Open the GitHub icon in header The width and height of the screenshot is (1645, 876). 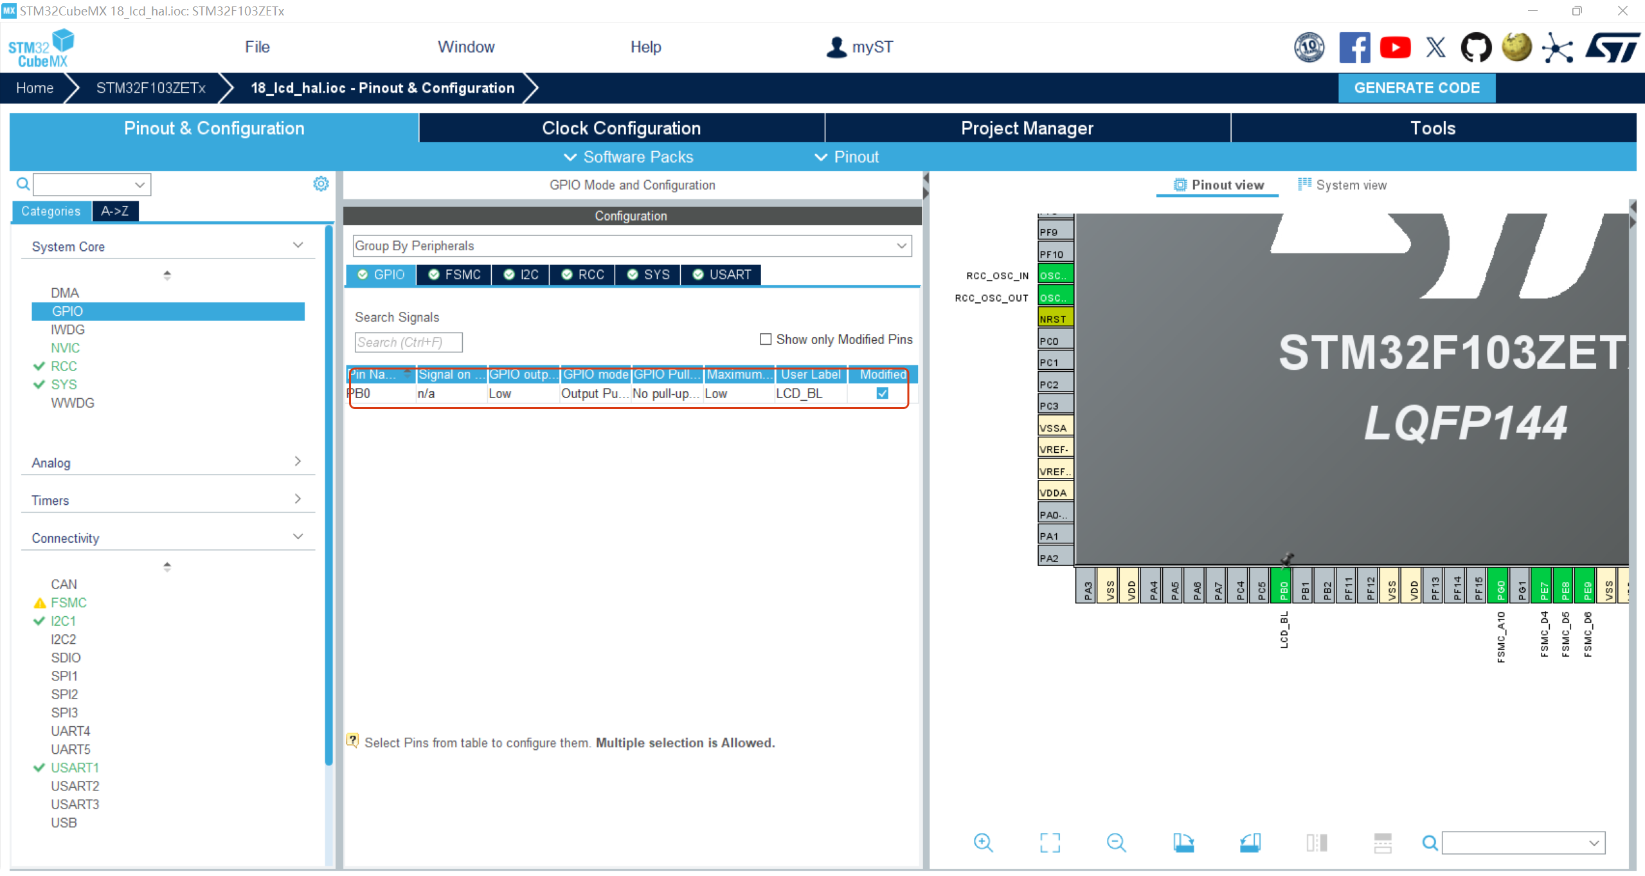point(1476,48)
